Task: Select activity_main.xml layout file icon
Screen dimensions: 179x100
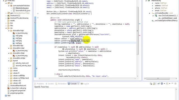Action: tap(14, 63)
